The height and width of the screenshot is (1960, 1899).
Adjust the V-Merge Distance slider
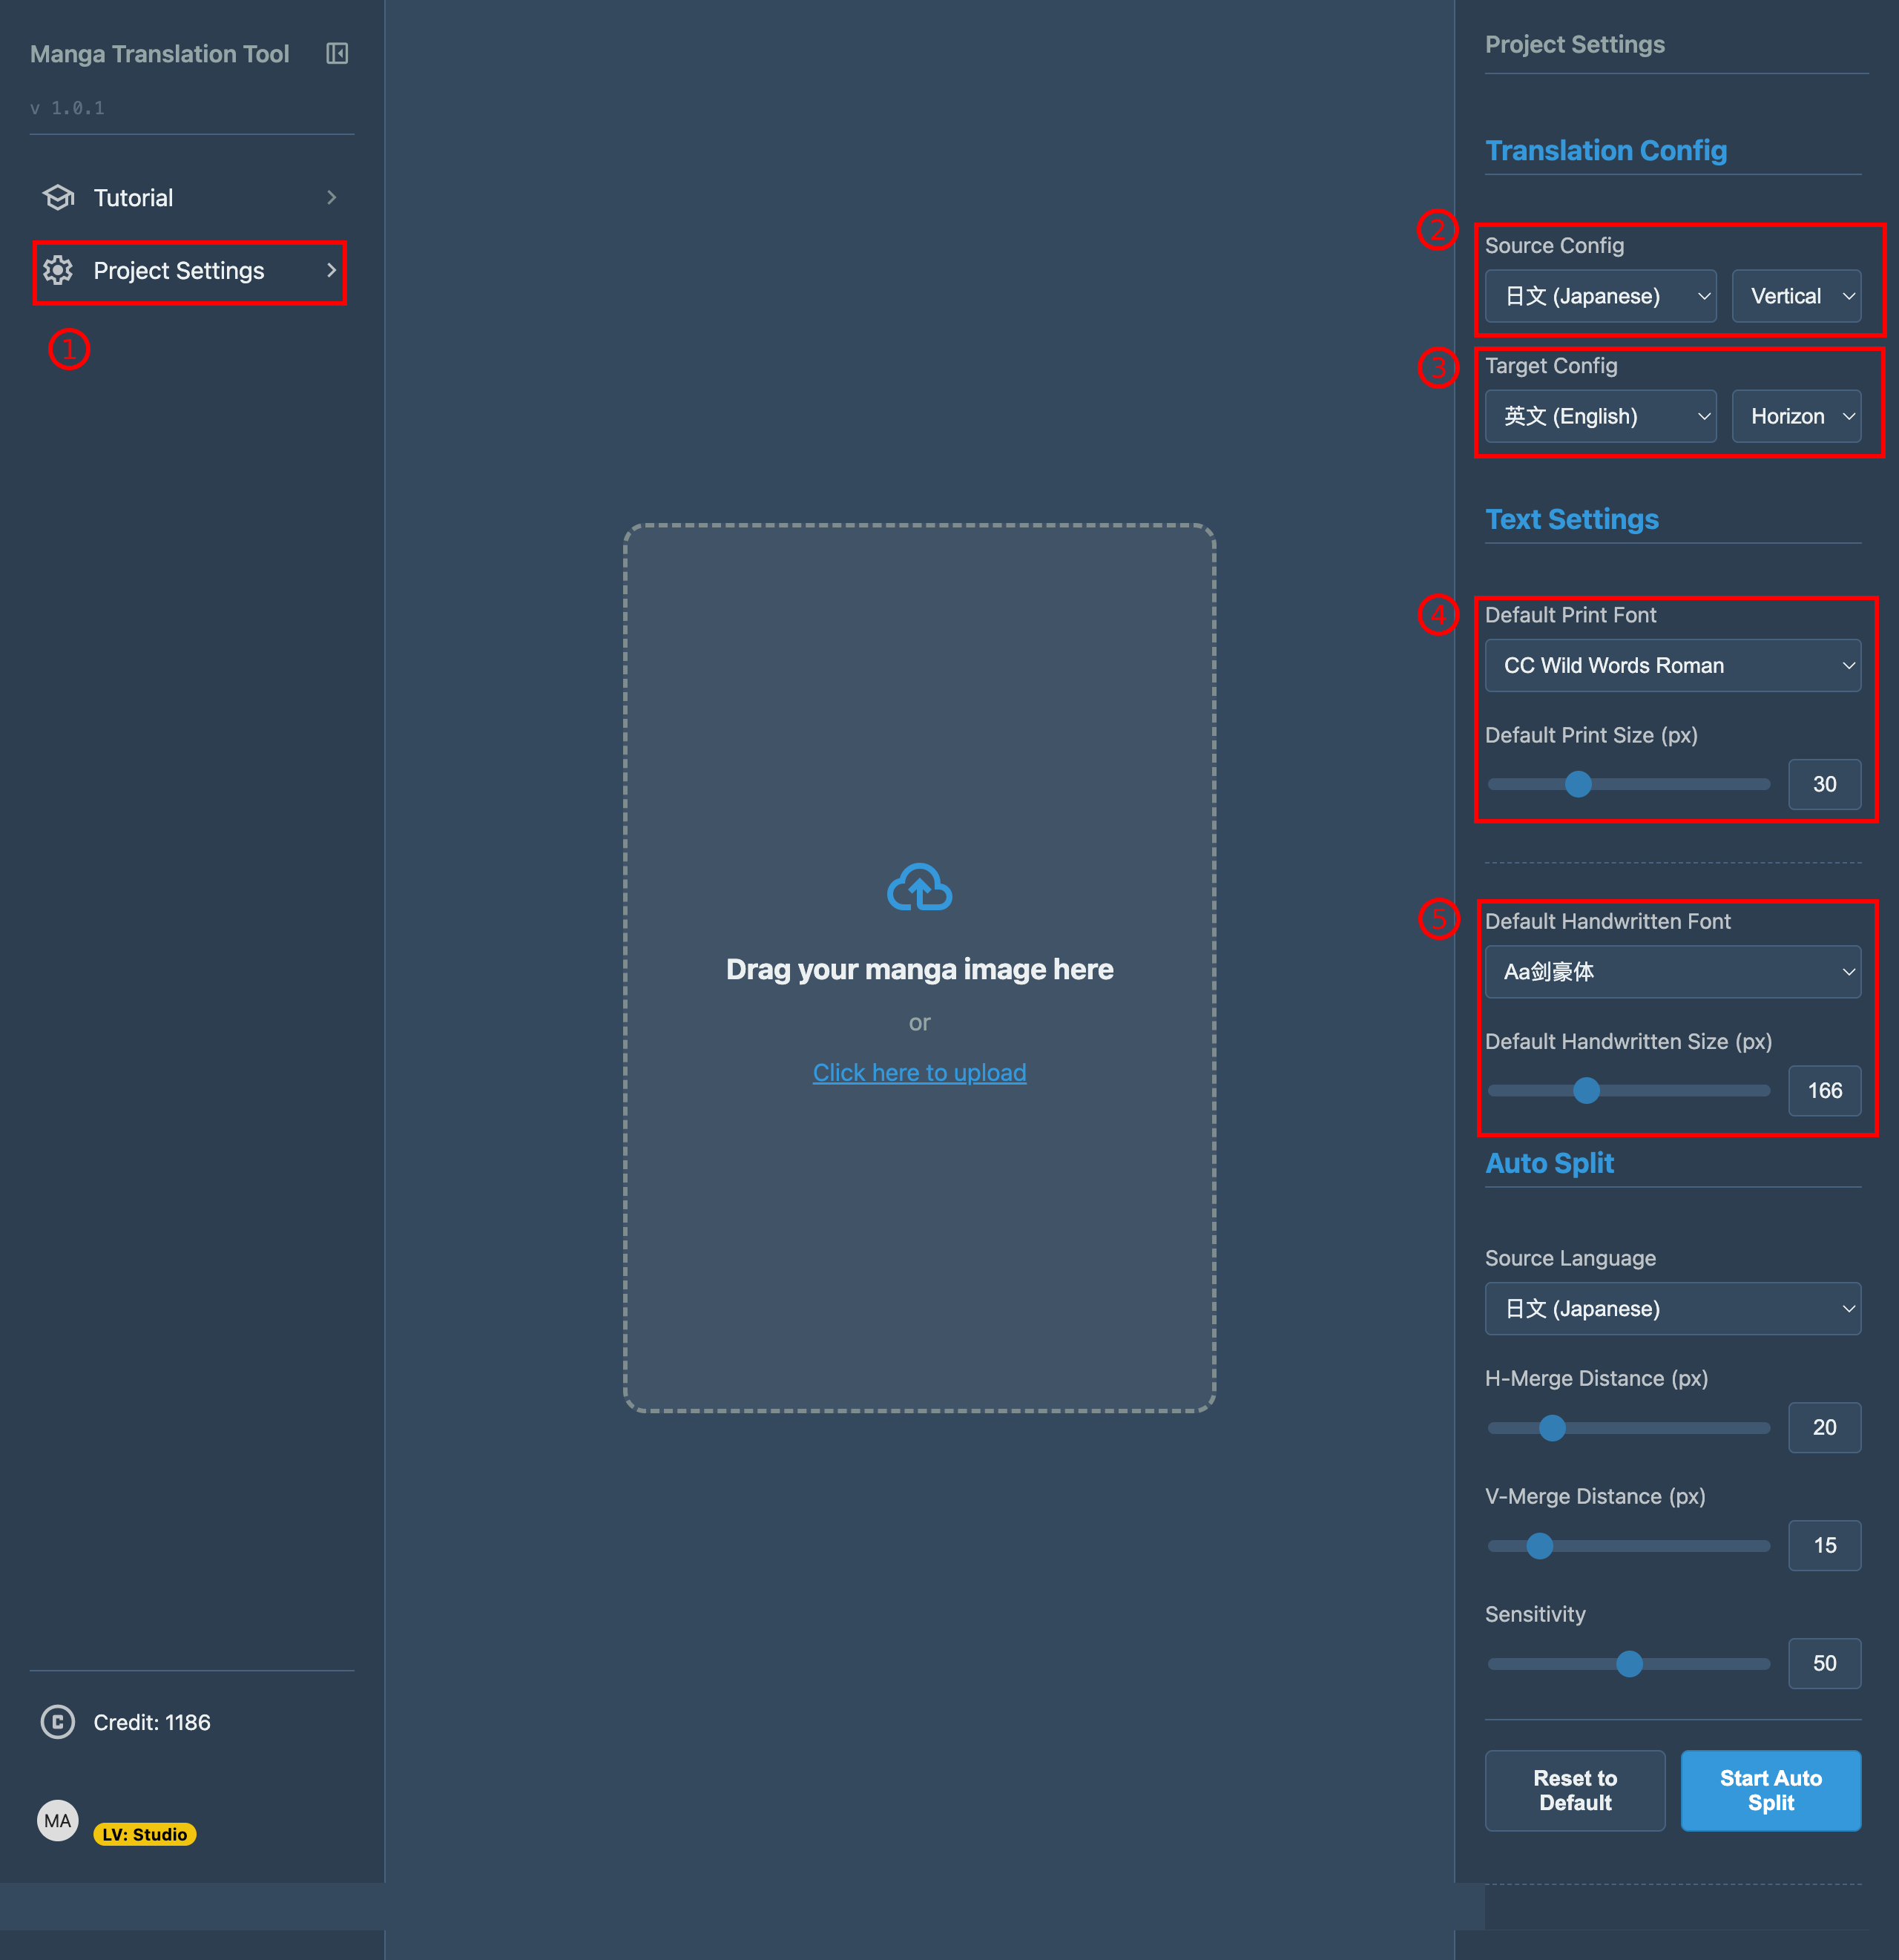[1629, 1546]
